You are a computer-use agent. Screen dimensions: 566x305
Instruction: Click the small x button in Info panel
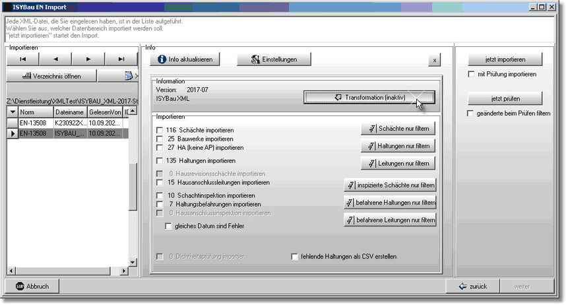coord(434,60)
